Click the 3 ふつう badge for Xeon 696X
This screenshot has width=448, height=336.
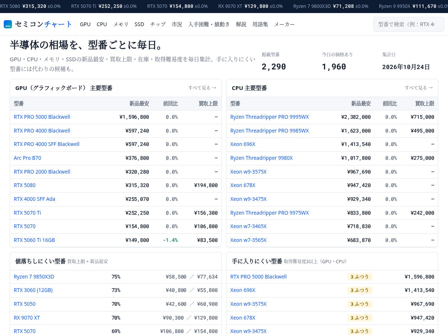(x=360, y=290)
